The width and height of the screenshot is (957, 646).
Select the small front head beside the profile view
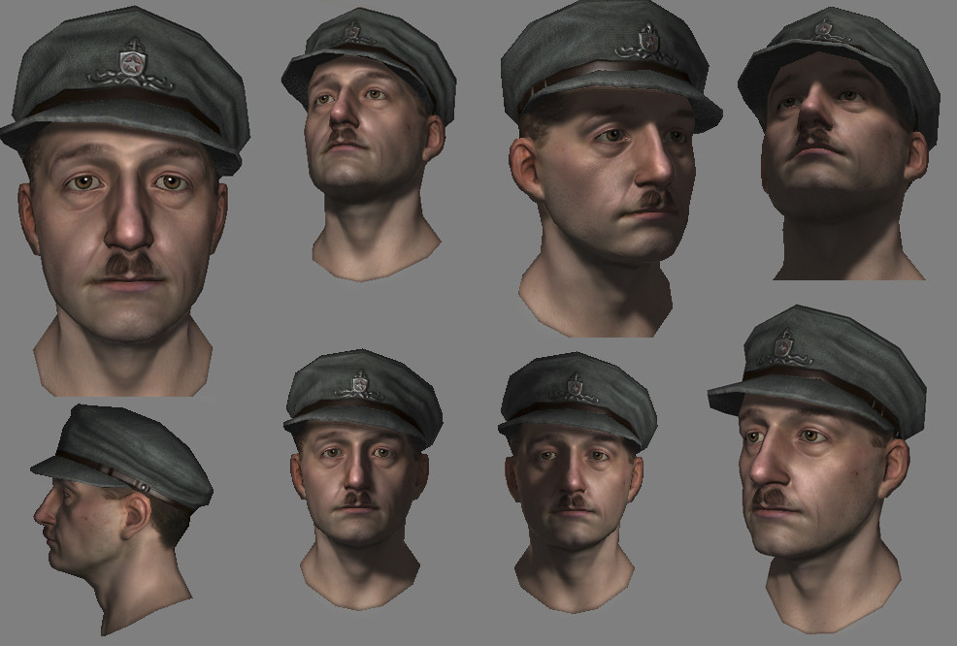[363, 479]
